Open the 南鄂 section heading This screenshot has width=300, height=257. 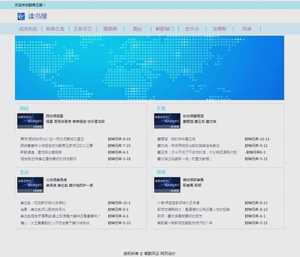161,172
